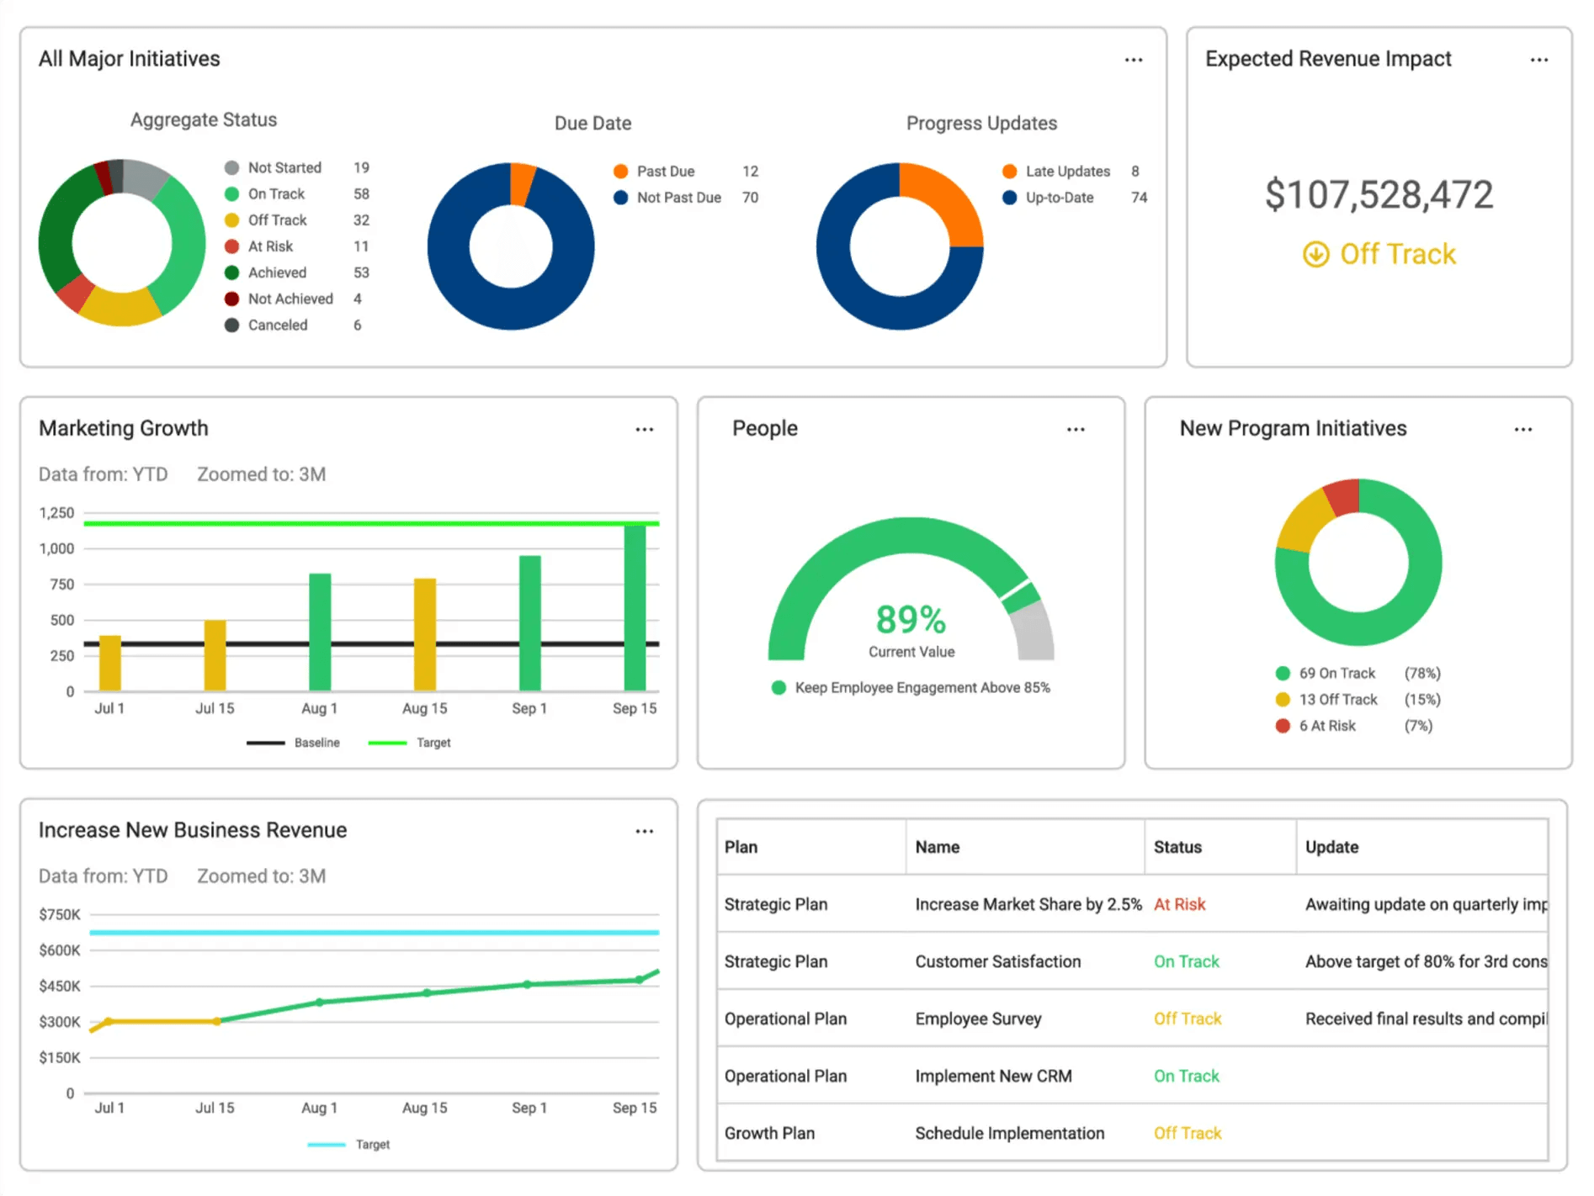Open the Expected Revenue Impact widget menu

(1539, 59)
